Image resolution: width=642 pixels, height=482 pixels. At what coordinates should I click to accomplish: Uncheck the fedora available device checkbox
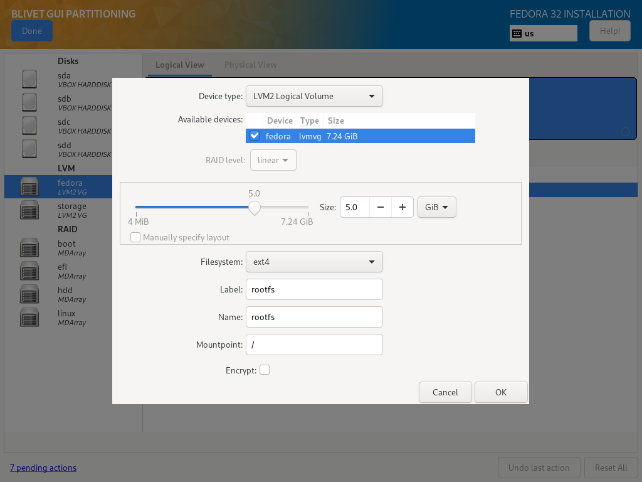tap(255, 136)
